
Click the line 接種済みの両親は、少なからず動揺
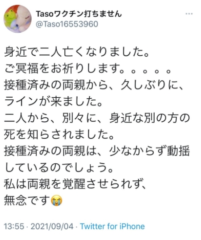97,151
